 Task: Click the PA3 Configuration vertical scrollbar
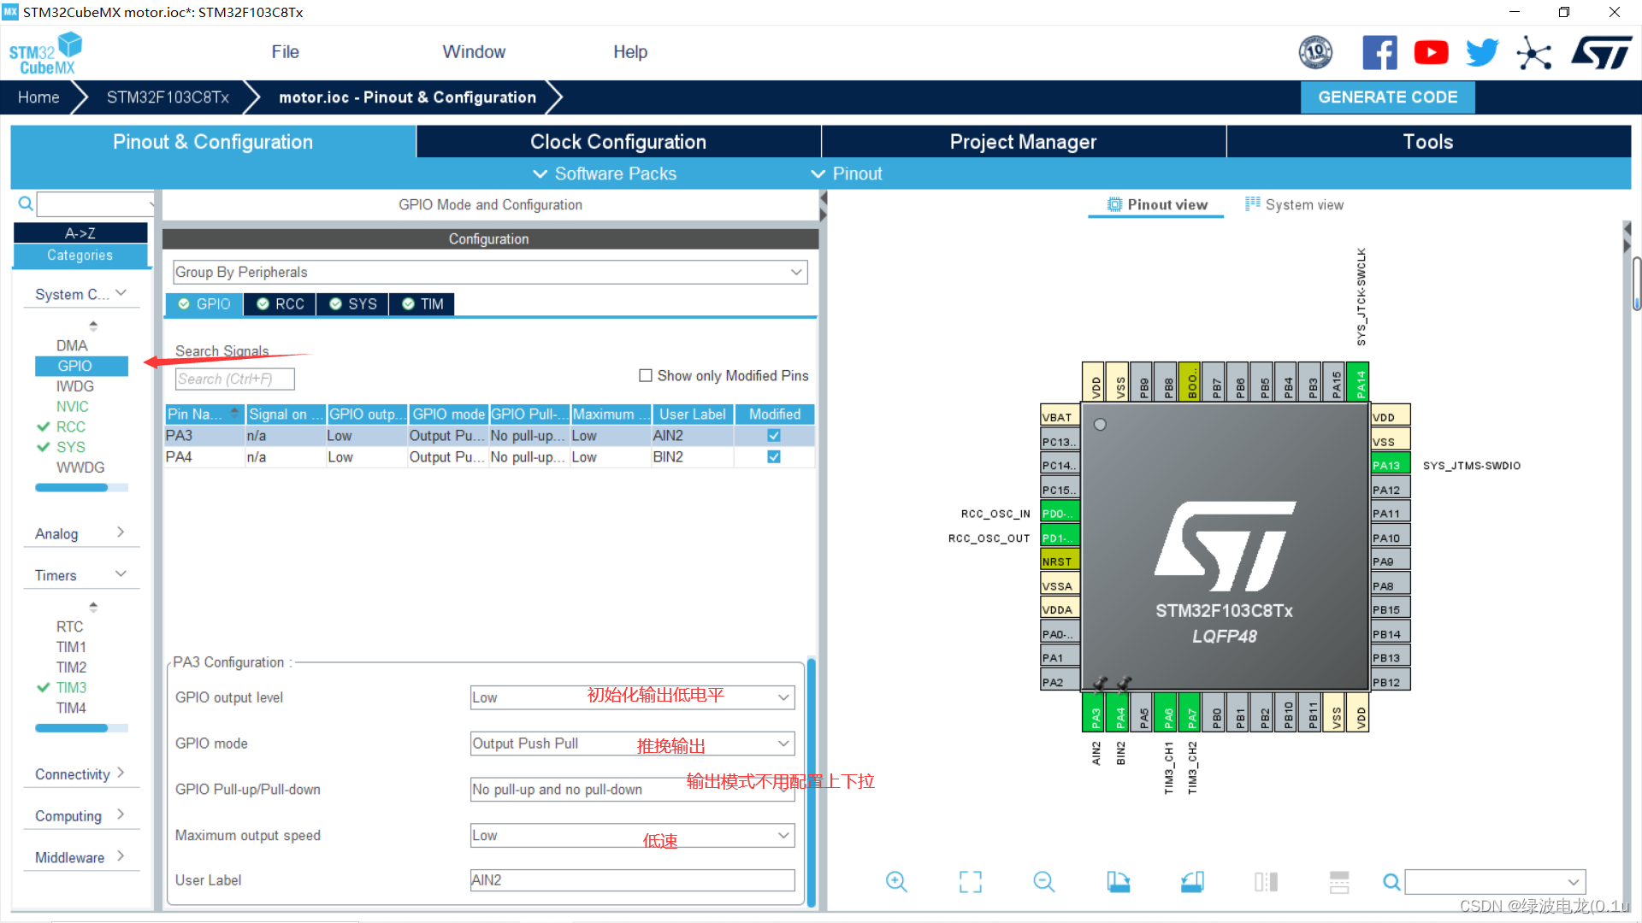(811, 782)
